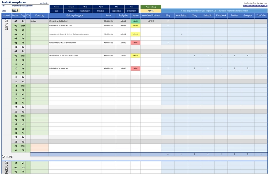This screenshot has width=269, height=175.
Task: Select the Tag cell 'Sa' for date 21
Action: point(23,107)
